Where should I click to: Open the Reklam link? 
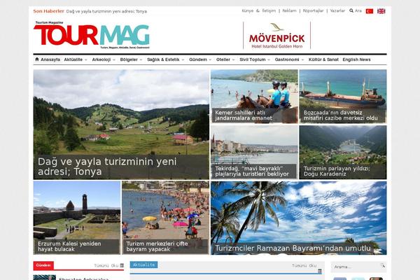point(289,10)
